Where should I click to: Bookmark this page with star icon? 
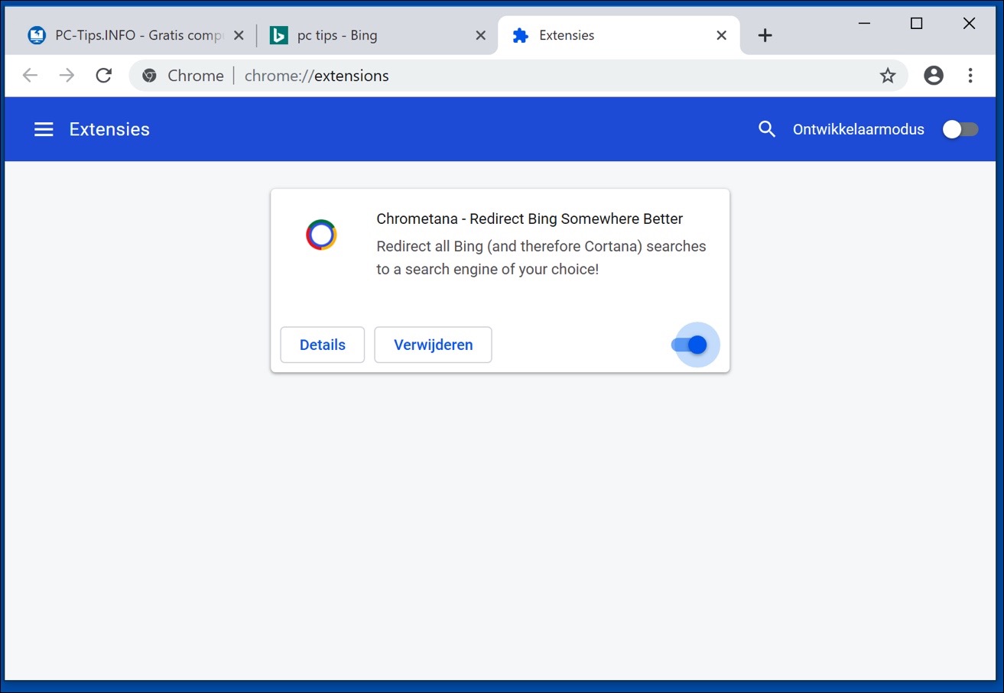[887, 75]
